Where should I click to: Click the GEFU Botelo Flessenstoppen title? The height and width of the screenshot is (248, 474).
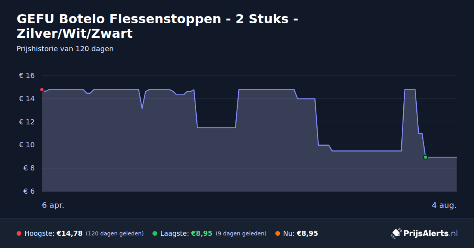pyautogui.click(x=157, y=26)
